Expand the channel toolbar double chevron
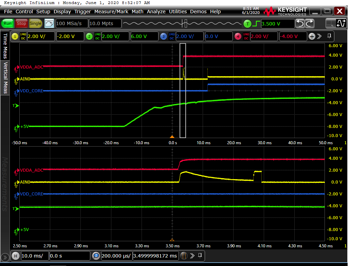The image size is (351, 266). point(319,36)
